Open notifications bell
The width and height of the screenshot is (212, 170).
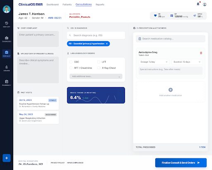198,4
